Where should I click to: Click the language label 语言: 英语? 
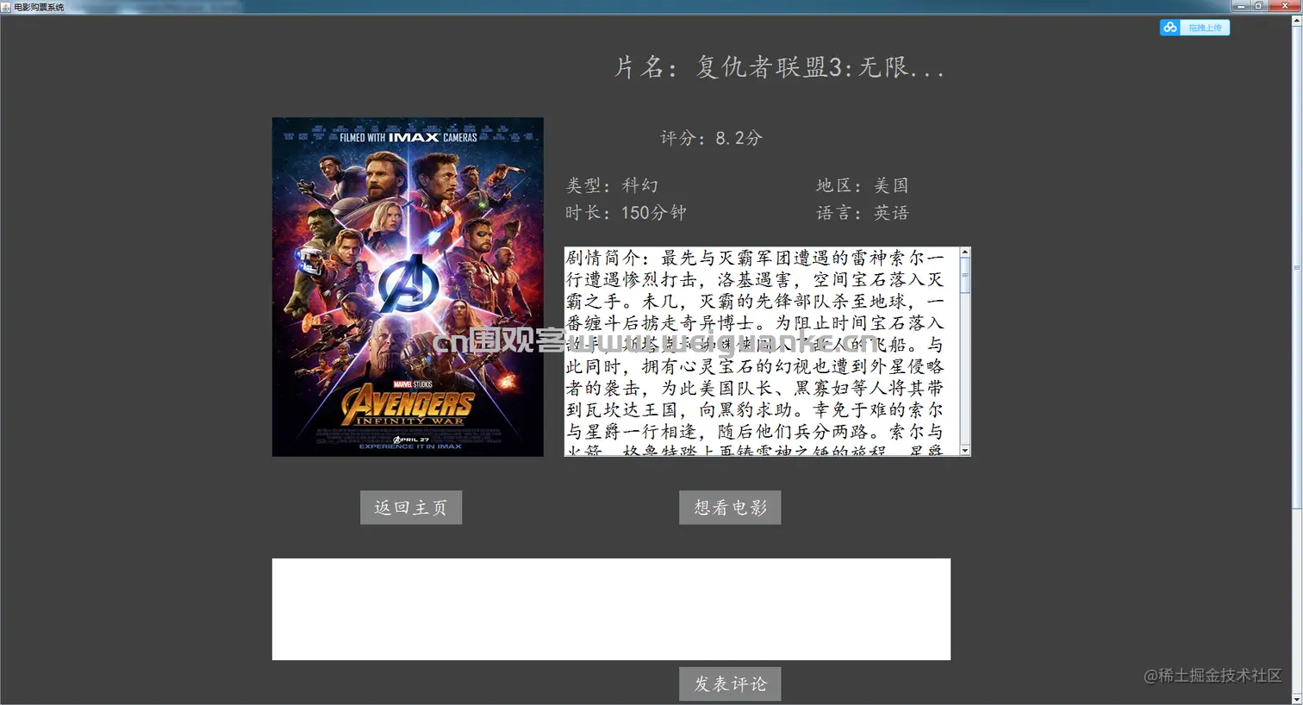pos(863,213)
